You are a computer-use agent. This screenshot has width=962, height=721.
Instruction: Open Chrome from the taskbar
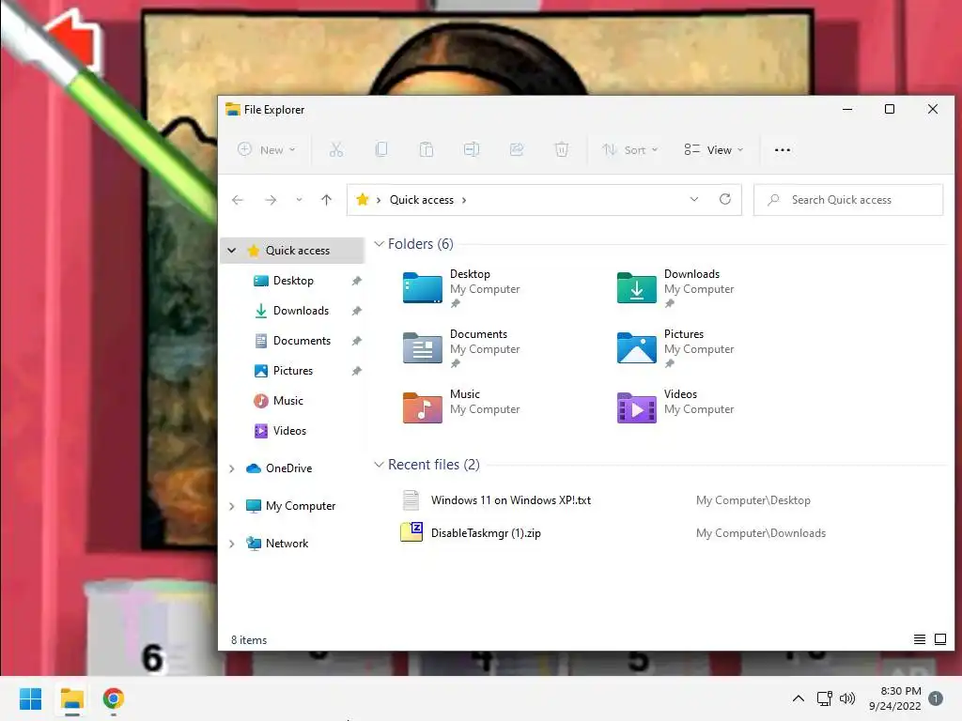pyautogui.click(x=114, y=698)
